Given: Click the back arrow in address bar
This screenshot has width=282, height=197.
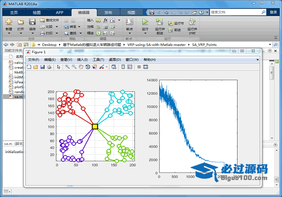Looking at the screenshot, I should pos(6,45).
